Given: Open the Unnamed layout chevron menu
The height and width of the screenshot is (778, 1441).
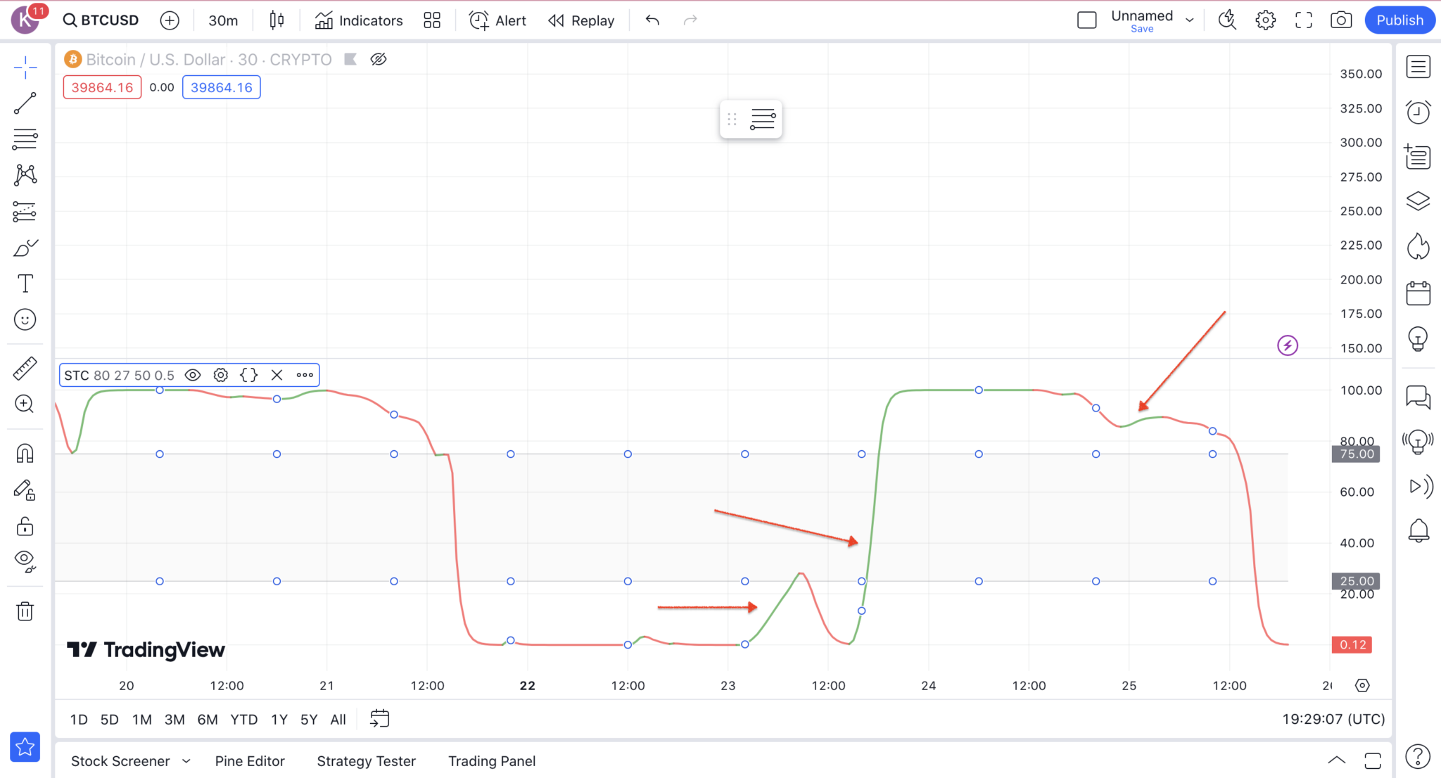Looking at the screenshot, I should click(x=1189, y=20).
